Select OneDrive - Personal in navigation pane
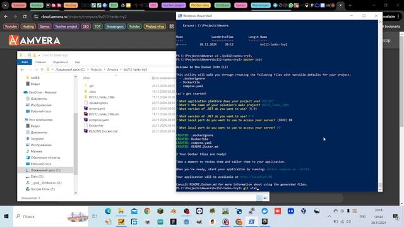This screenshot has width=404, height=227. point(42,93)
